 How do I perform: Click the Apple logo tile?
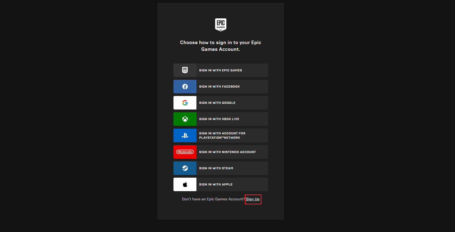pos(185,184)
